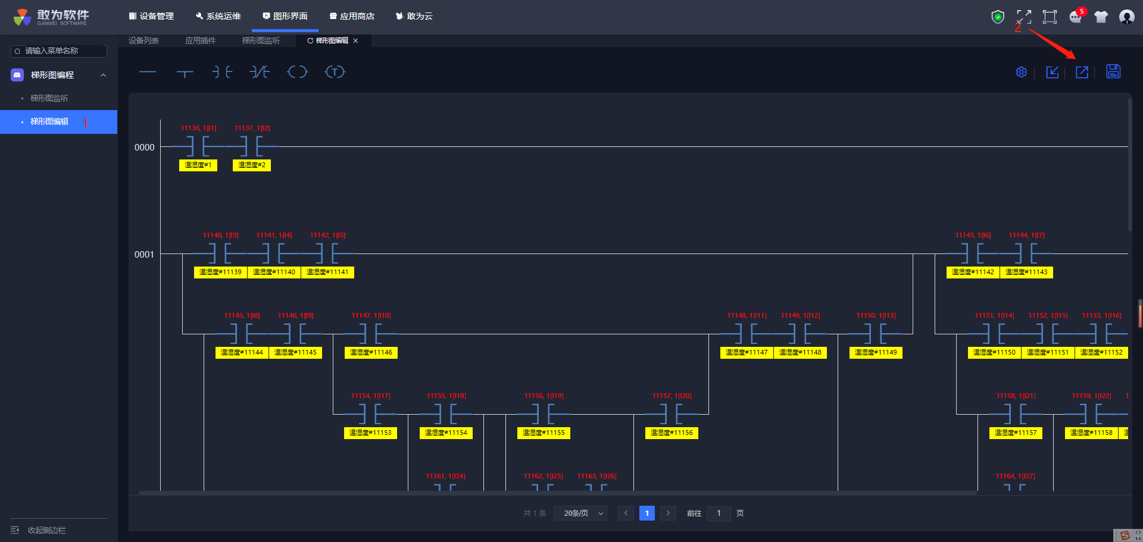
Task: Switch to the 梯形图监听 tab
Action: pyautogui.click(x=261, y=40)
